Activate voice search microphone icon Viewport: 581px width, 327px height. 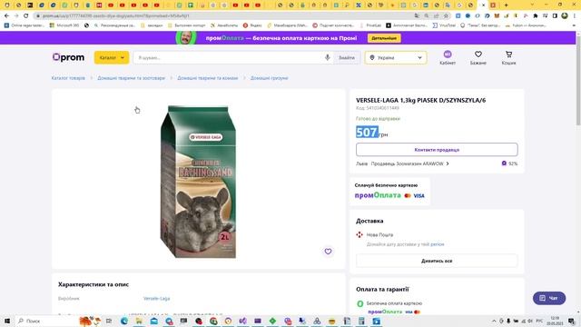pyautogui.click(x=327, y=57)
